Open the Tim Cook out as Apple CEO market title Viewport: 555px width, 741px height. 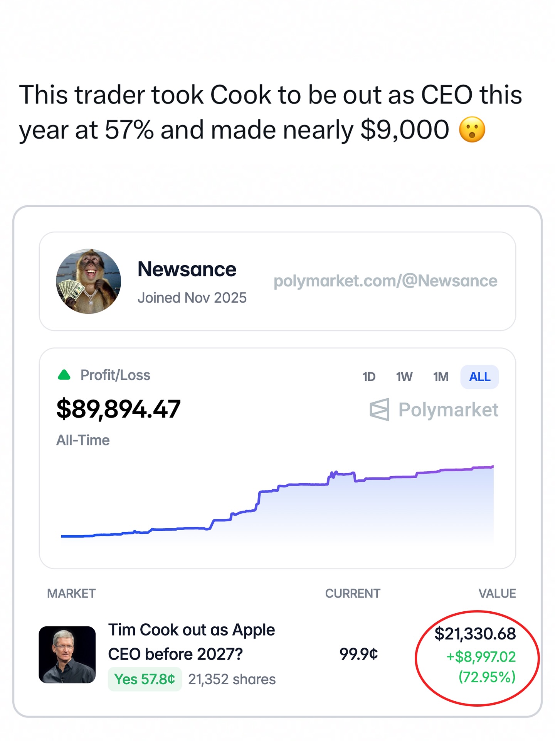(x=192, y=642)
